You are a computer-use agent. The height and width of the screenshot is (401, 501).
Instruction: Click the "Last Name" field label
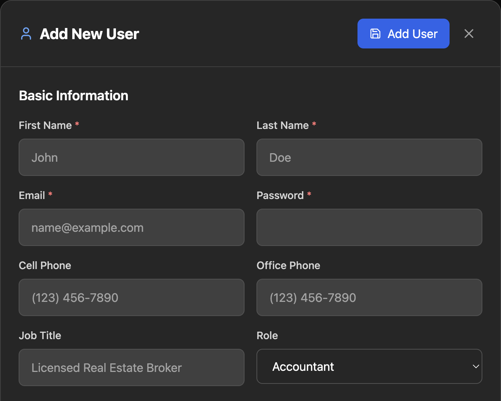coord(283,125)
